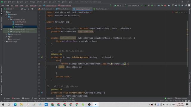Collapse the java folder node

coord(7,17)
